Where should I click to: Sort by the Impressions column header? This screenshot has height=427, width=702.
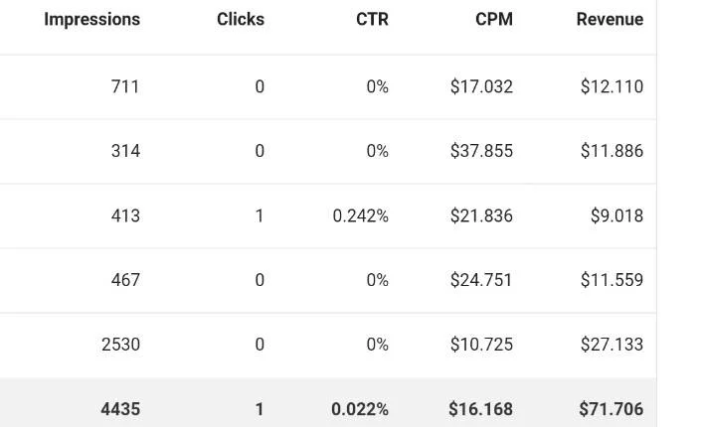tap(91, 19)
